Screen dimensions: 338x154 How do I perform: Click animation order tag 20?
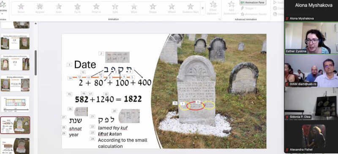[114, 111]
